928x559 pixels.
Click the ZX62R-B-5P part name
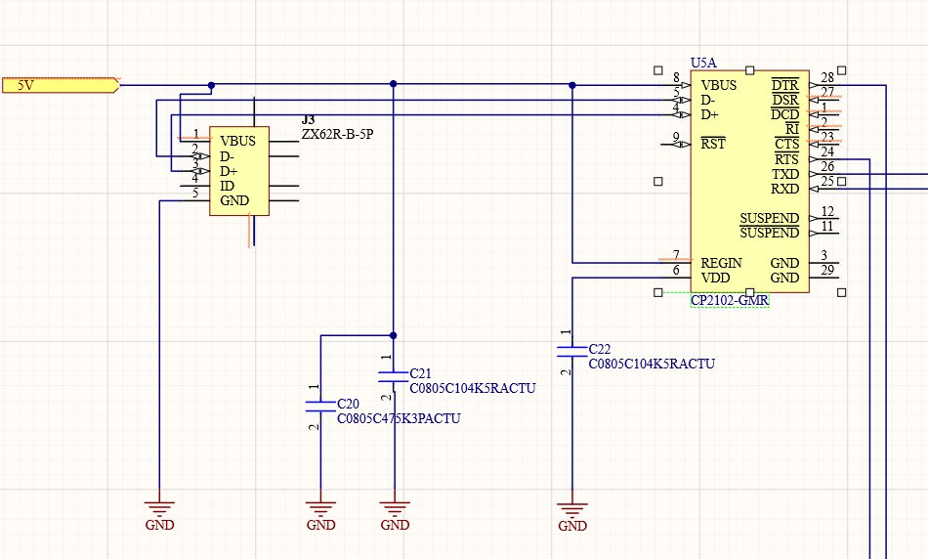pos(337,135)
